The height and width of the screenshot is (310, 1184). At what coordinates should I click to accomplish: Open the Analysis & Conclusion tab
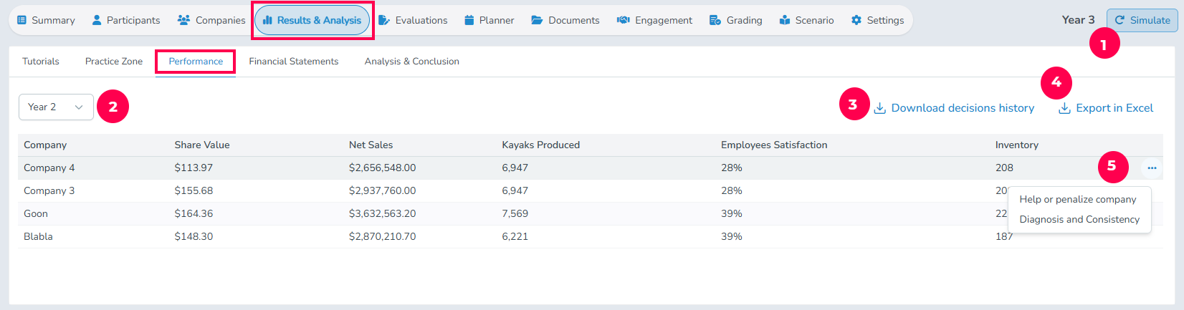pyautogui.click(x=411, y=62)
